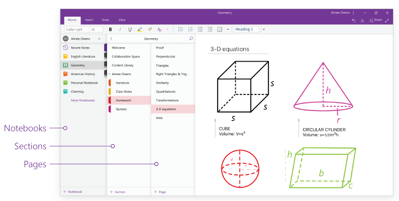Select the 3-D equations page
This screenshot has height=201, width=399.
coord(173,109)
